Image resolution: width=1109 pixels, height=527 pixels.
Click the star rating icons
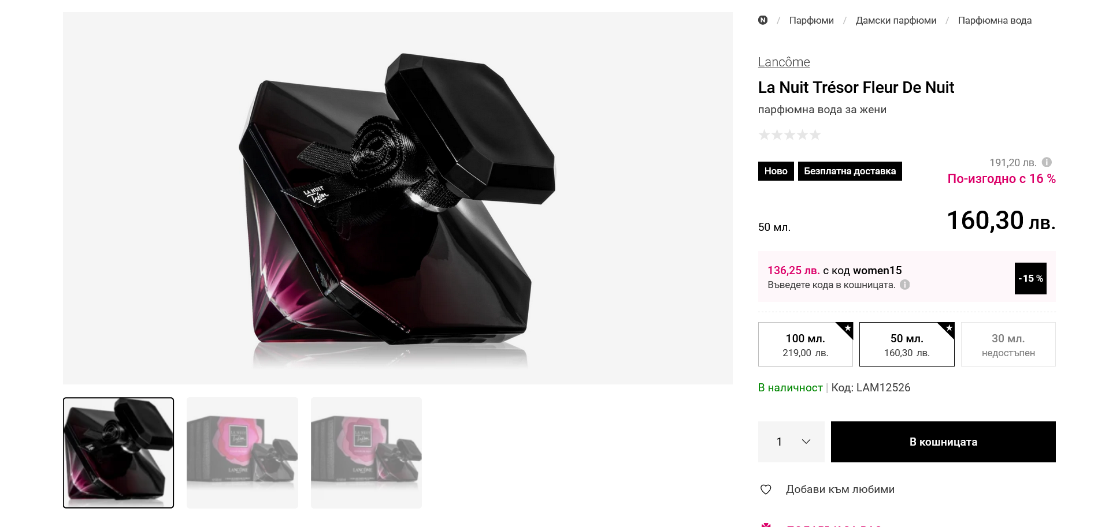[789, 135]
